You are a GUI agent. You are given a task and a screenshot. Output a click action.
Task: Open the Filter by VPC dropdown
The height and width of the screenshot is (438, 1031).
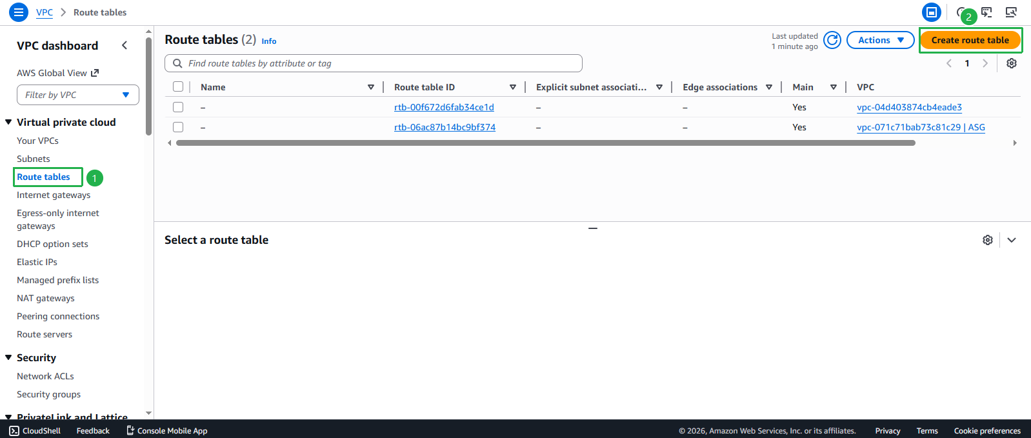[x=78, y=95]
